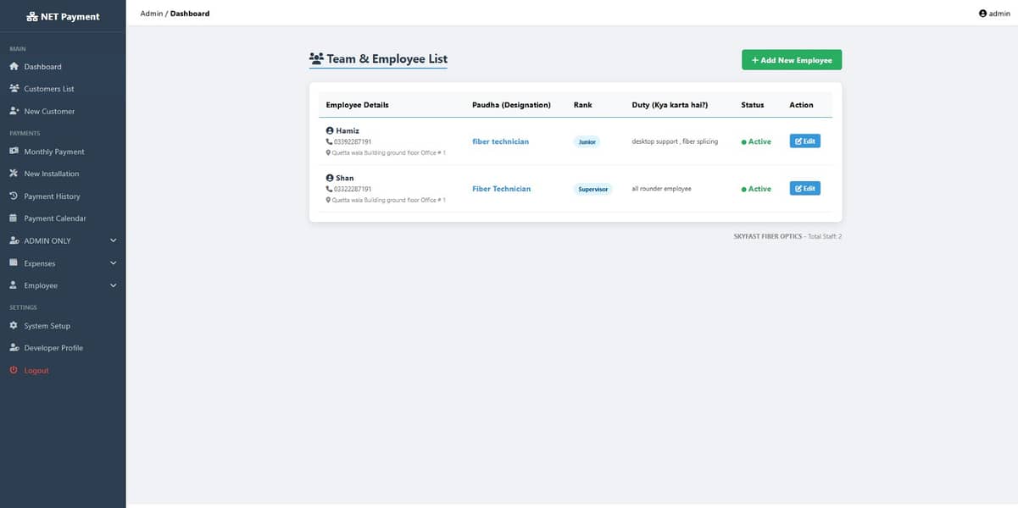Click the team icon beside Team & Employee List
Screen dimensions: 1018x508
tap(316, 58)
